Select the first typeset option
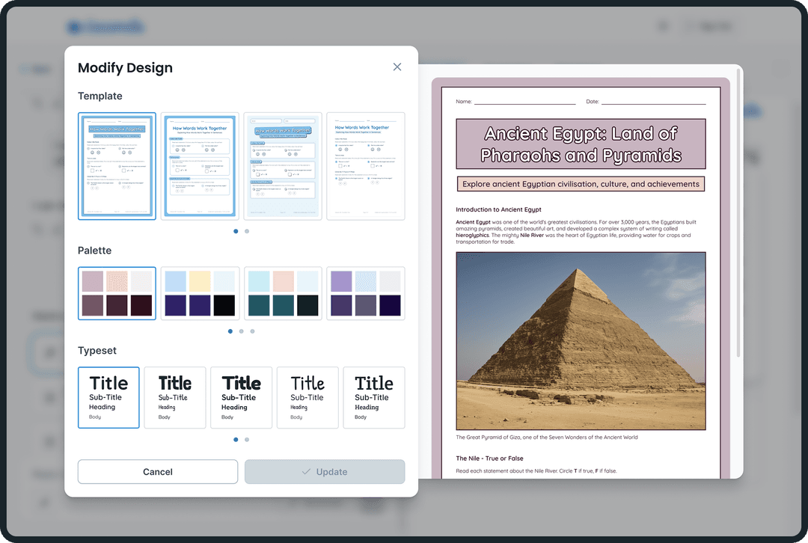Screen dimensions: 808x543 [x=108, y=397]
